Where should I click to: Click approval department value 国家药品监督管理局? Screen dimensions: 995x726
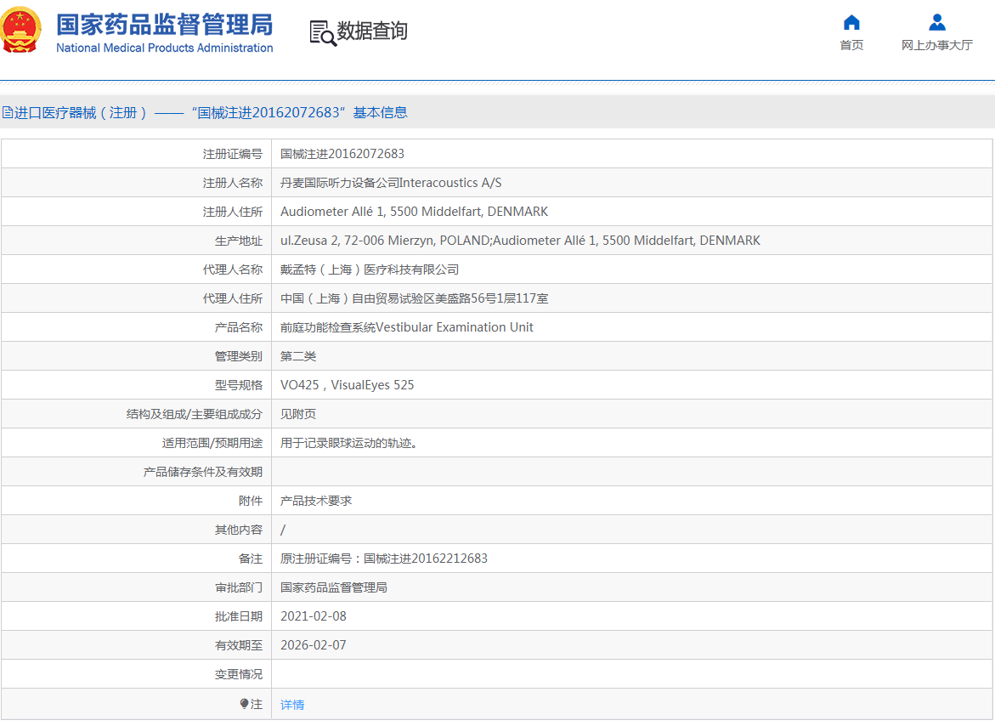(334, 587)
